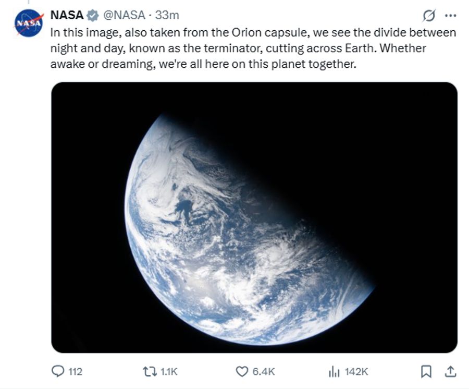Open the post via the 33m timestamp
This screenshot has width=469, height=389.
[167, 15]
